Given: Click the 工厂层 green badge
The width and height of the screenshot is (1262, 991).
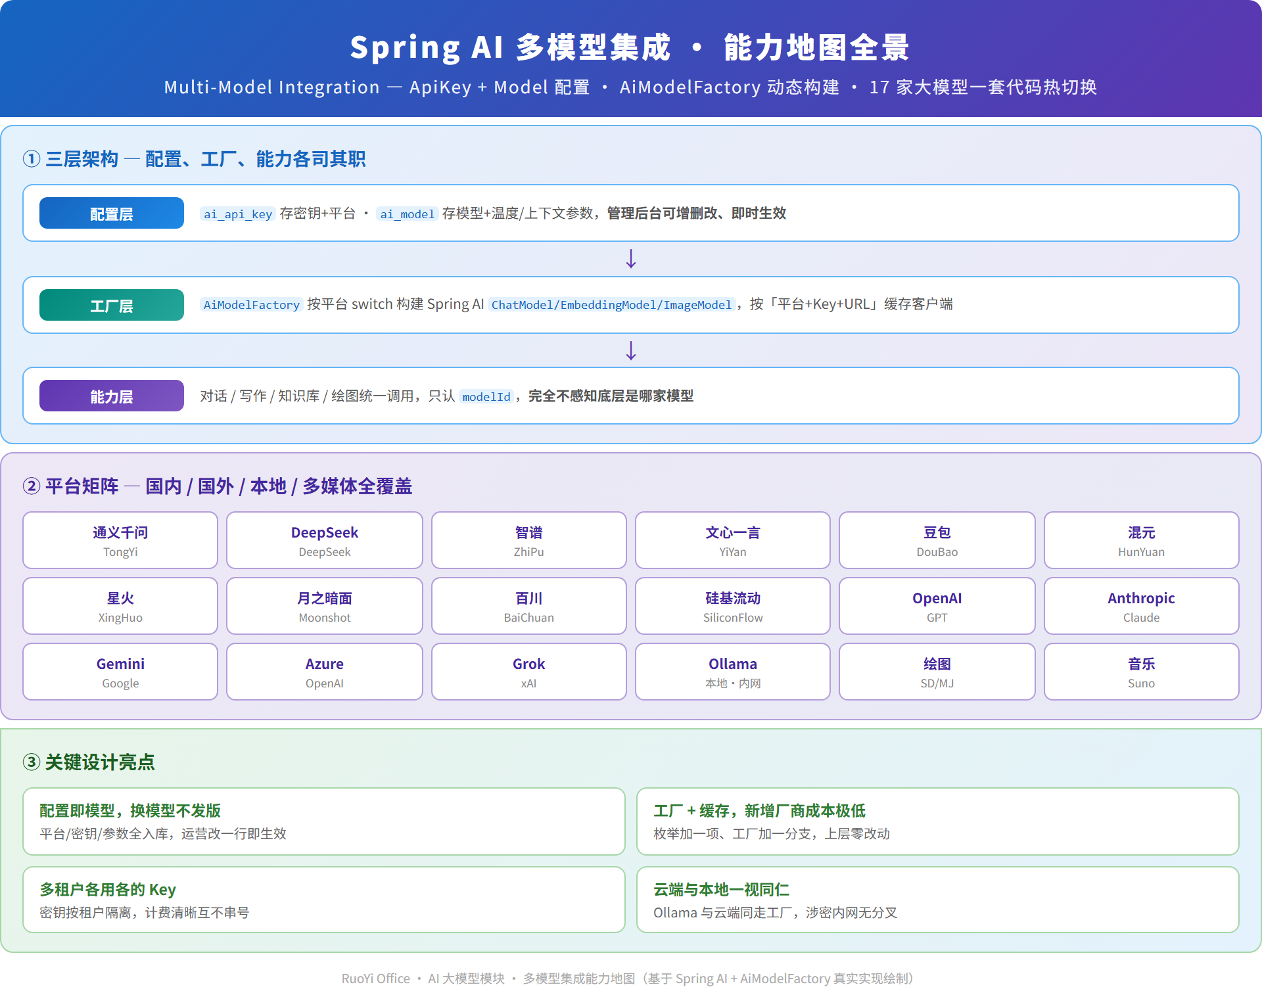Looking at the screenshot, I should coord(112,305).
